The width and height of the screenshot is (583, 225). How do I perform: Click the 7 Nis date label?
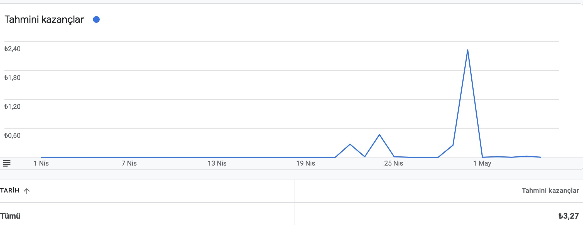tap(129, 163)
